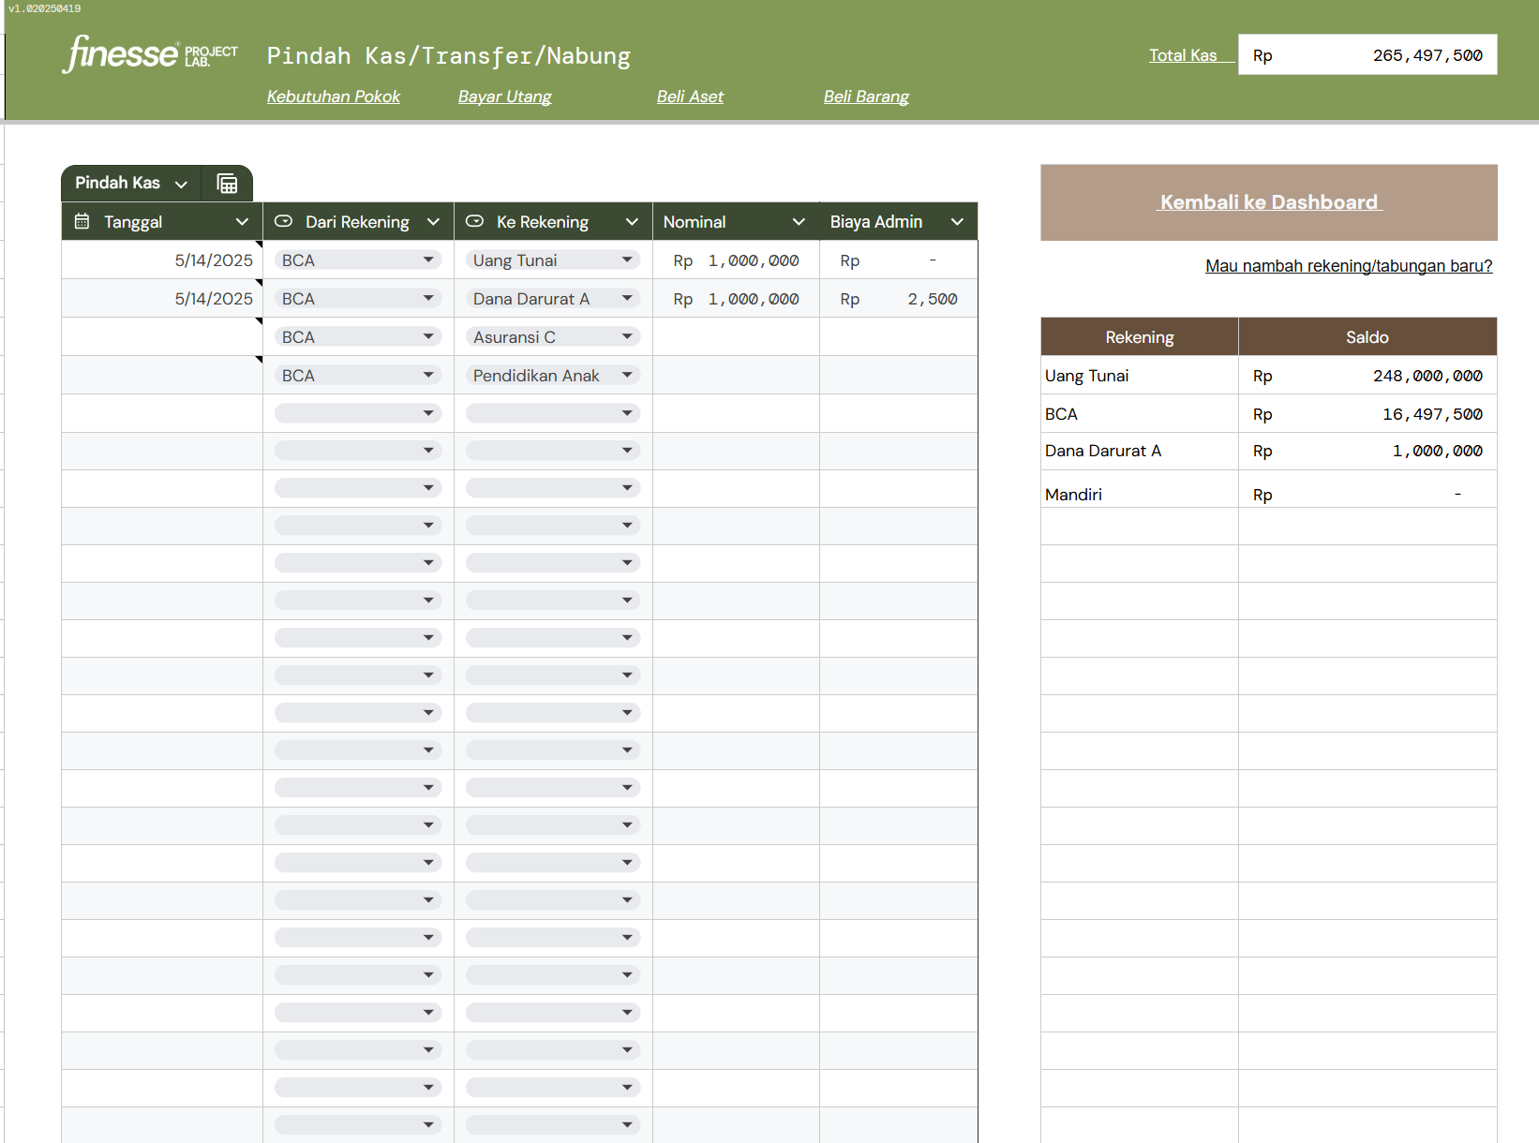Viewport: 1539px width, 1143px height.
Task: Click the dropdown chip icon in Ke Rekening header
Action: pyautogui.click(x=474, y=222)
